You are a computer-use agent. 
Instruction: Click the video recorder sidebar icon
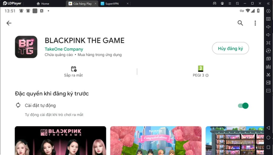(268, 83)
